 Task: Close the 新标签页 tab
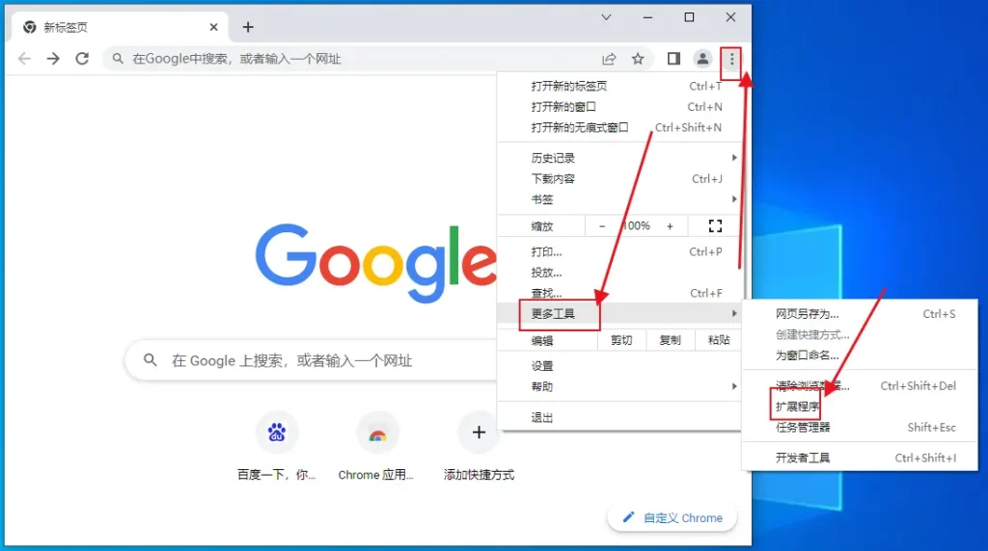tap(213, 27)
